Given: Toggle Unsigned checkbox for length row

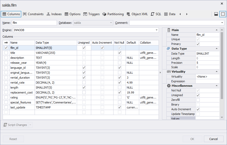Looking at the screenshot, I should point(84,88).
